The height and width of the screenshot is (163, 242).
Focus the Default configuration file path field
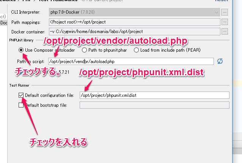154,95
